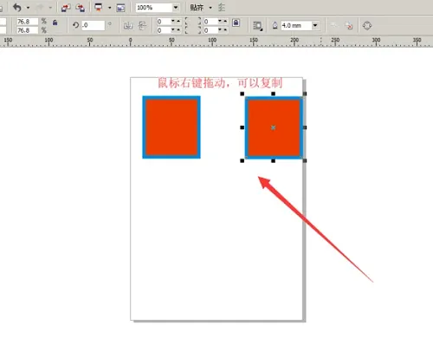
Task: Click the lower-right corner roundness field
Action: point(210,30)
